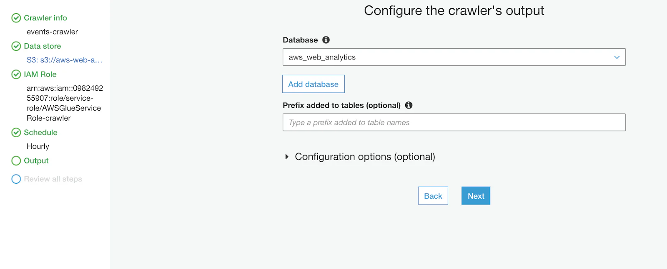This screenshot has width=667, height=269.
Task: Click the Add database button
Action: point(313,84)
